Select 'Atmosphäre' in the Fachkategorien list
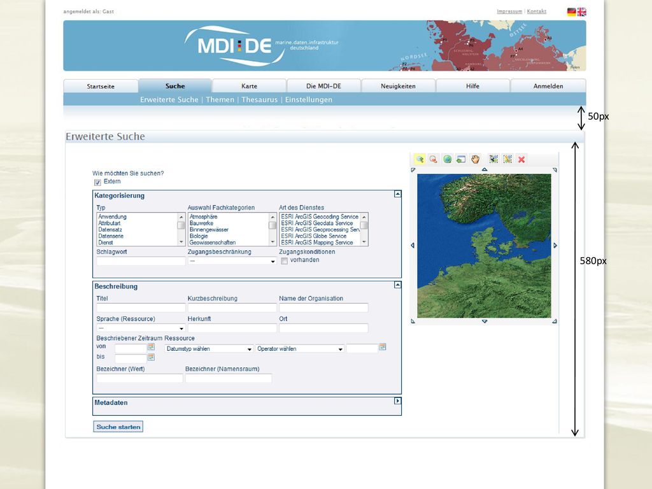The height and width of the screenshot is (489, 652). click(203, 216)
